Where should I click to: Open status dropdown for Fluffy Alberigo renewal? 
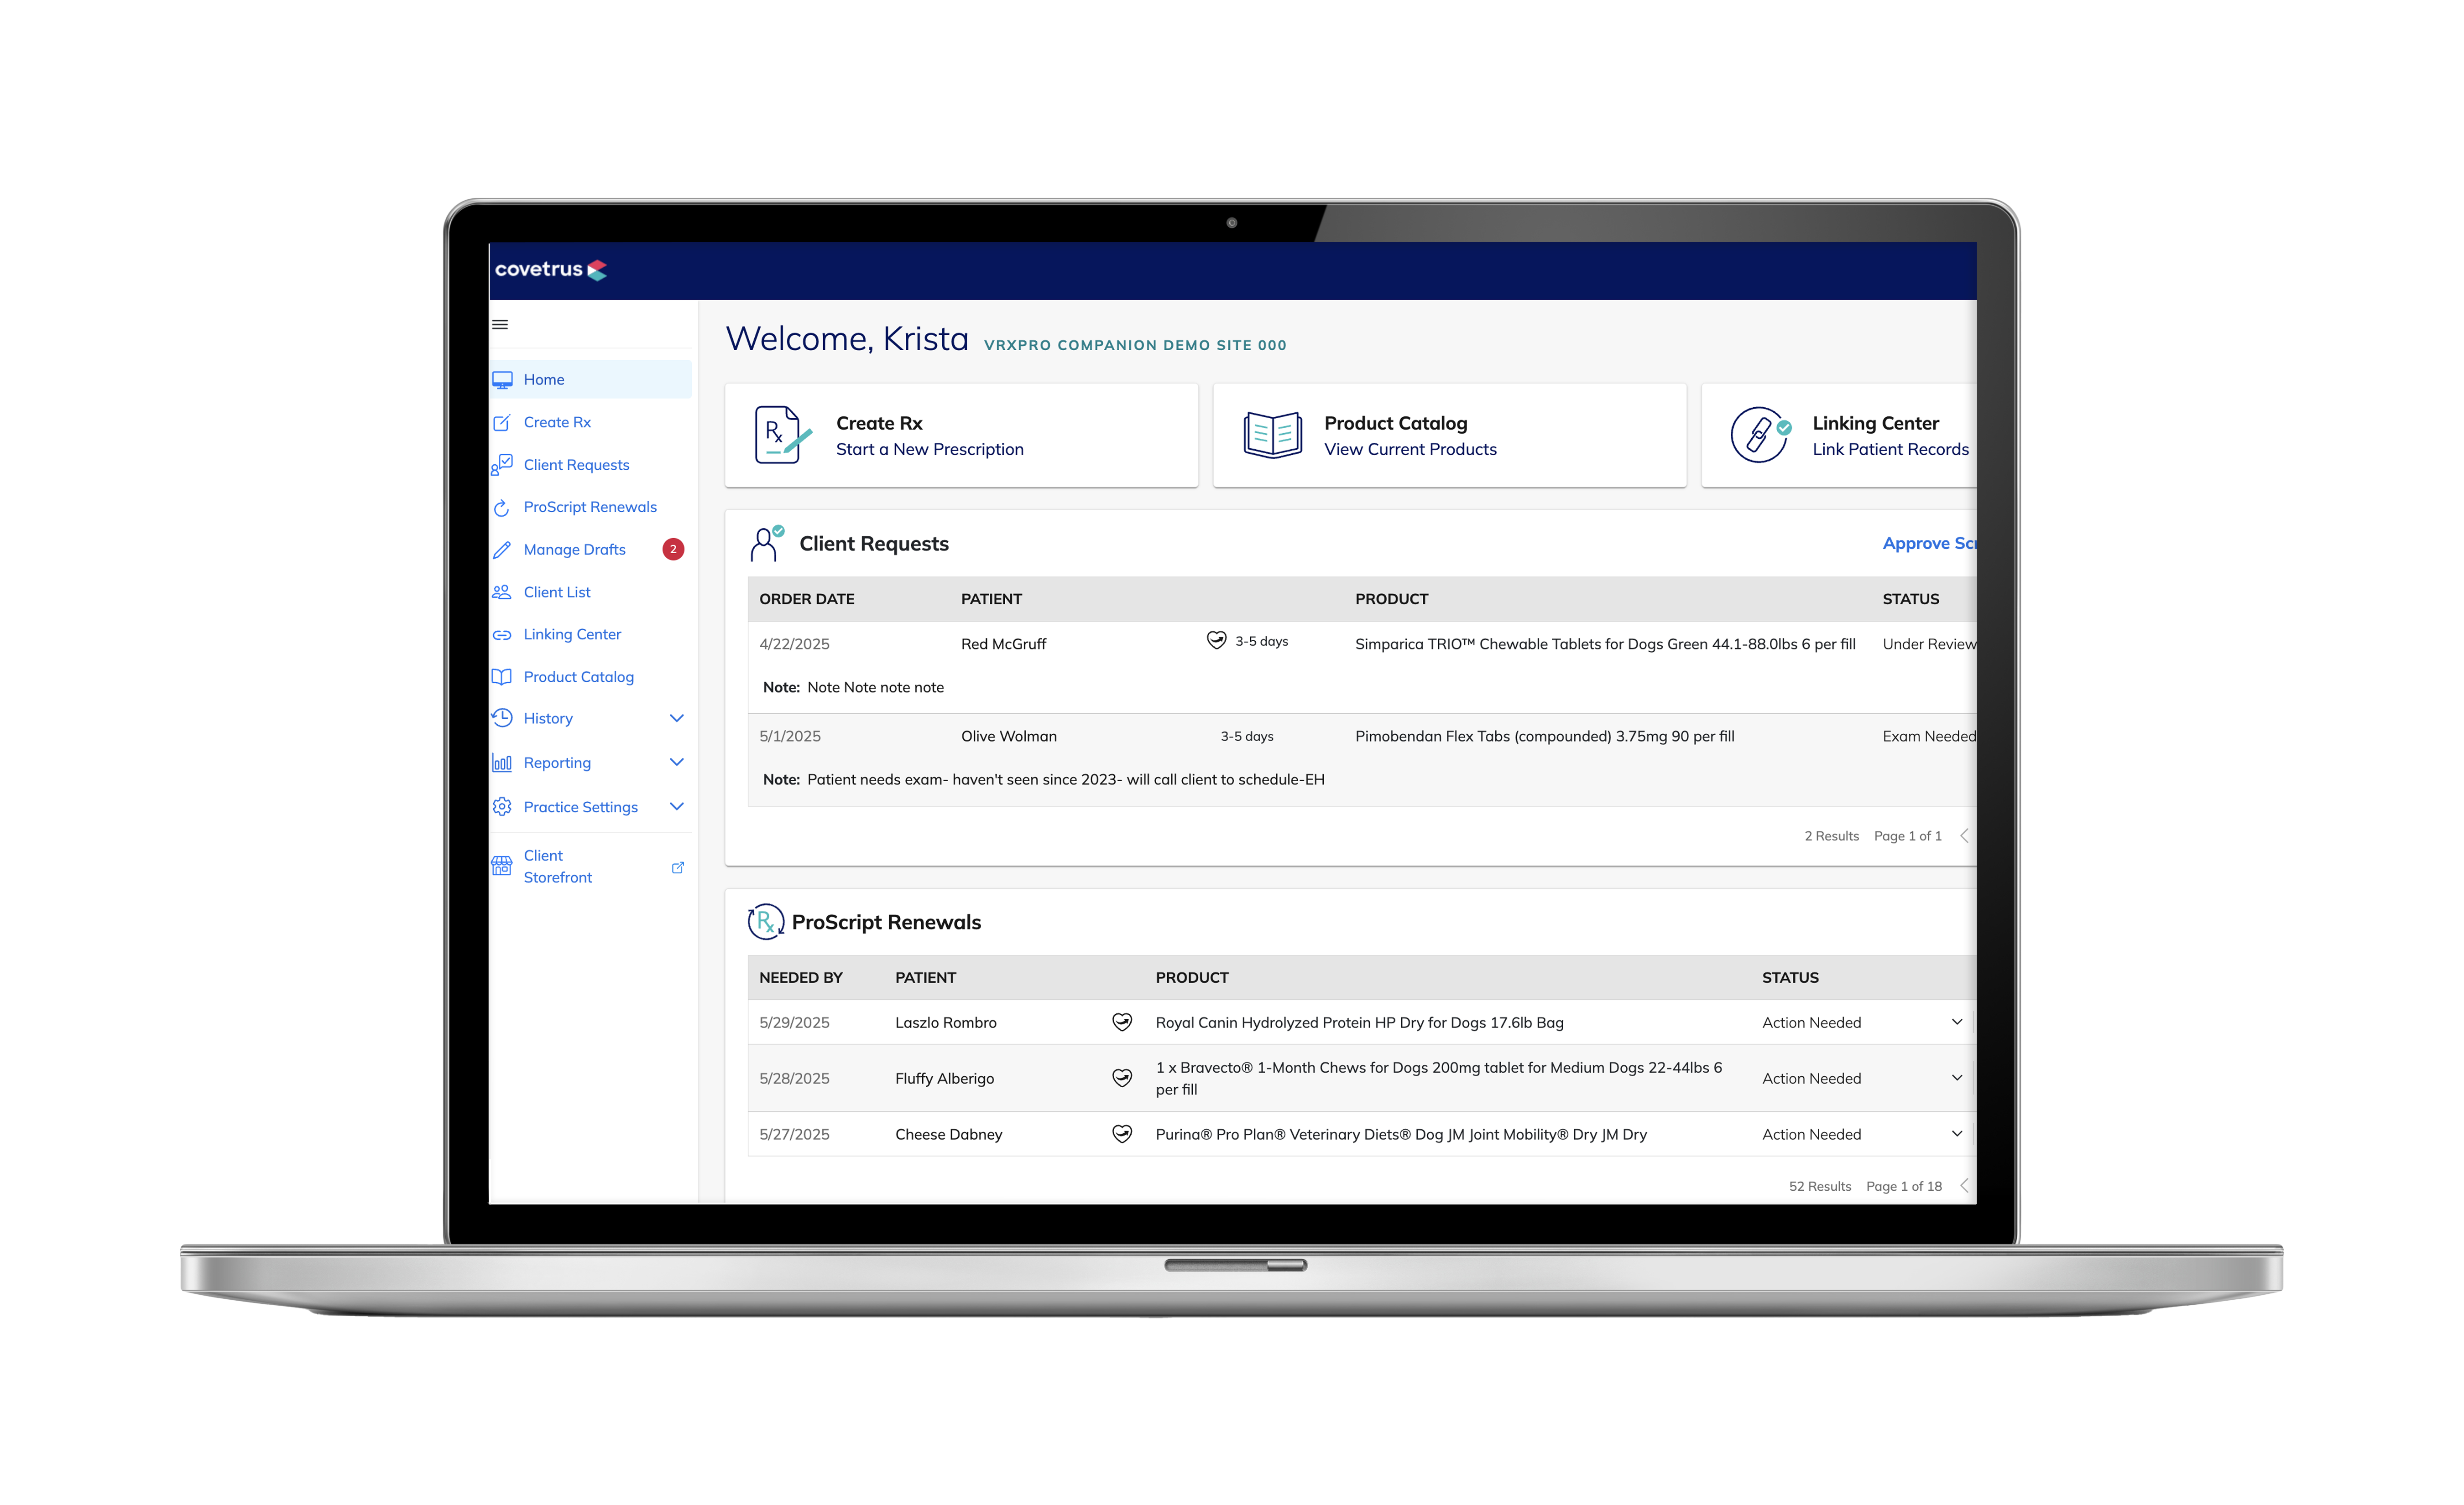point(1956,1078)
